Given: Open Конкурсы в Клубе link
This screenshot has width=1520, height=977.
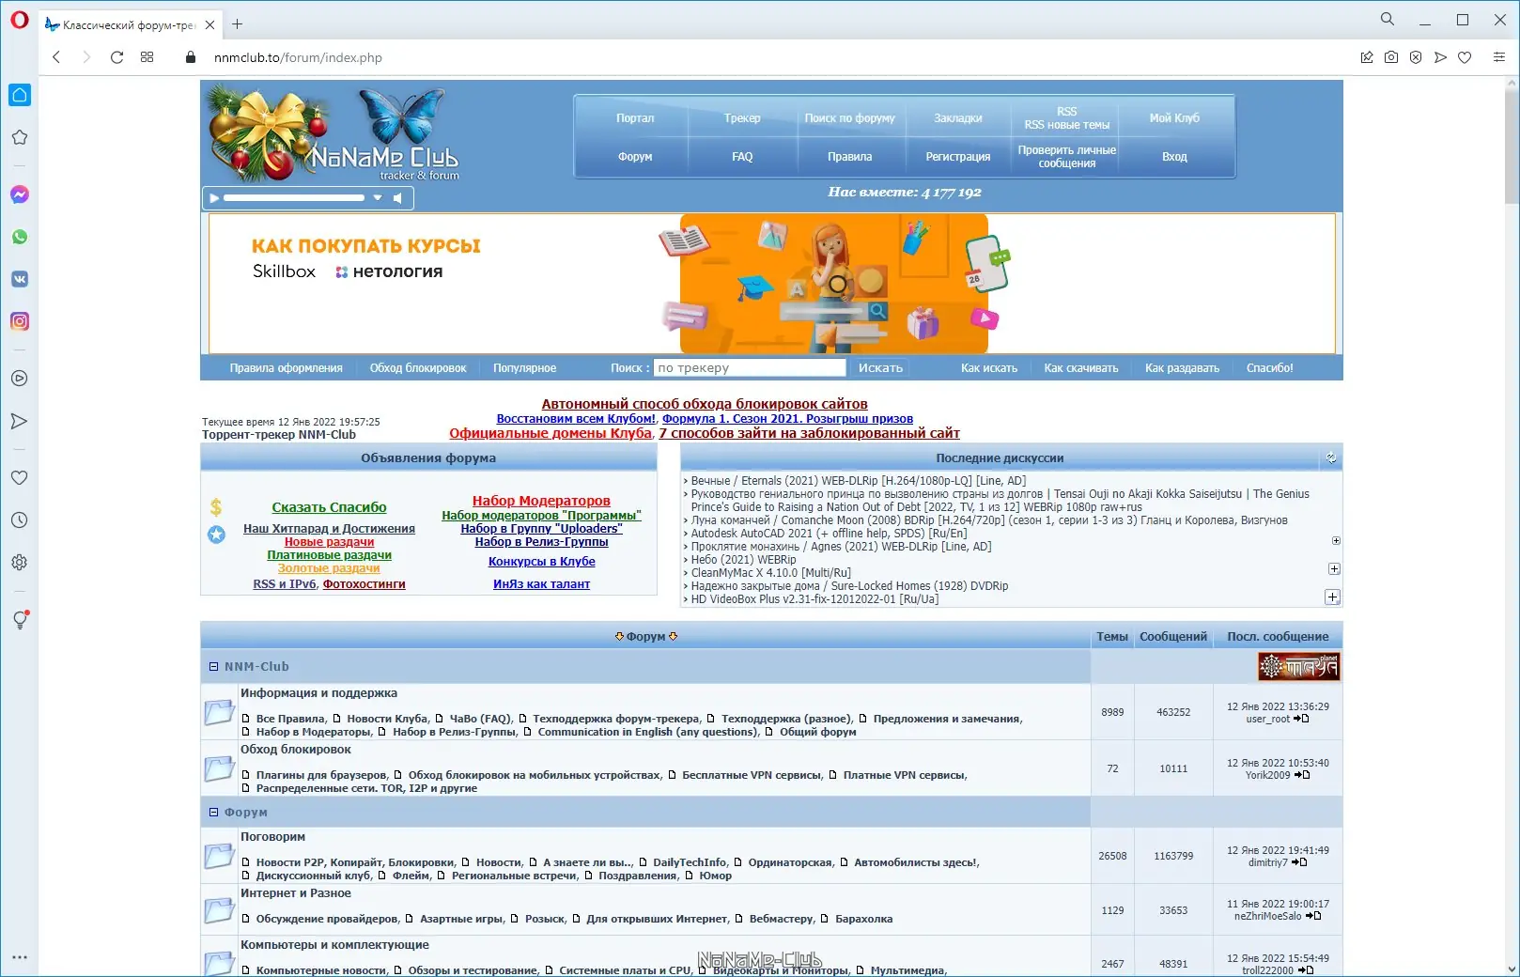Looking at the screenshot, I should (542, 562).
